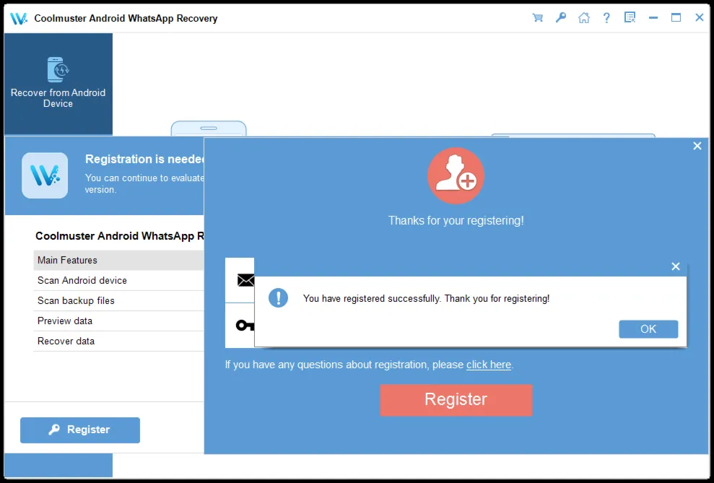The image size is (714, 483).
Task: Click the Coolmuster W logo in title bar
Action: (x=19, y=19)
